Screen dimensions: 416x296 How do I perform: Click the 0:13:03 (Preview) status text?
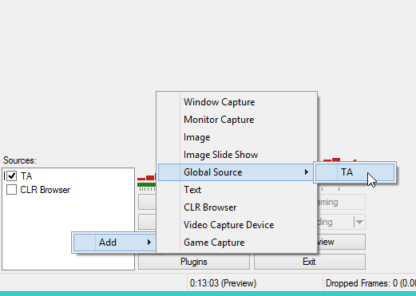(x=223, y=283)
